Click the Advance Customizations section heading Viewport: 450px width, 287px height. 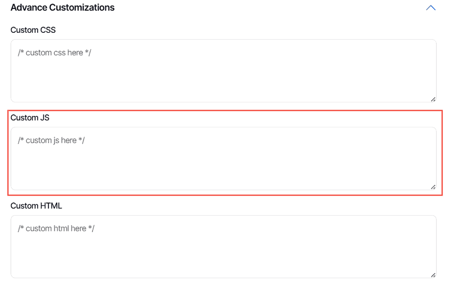click(63, 8)
